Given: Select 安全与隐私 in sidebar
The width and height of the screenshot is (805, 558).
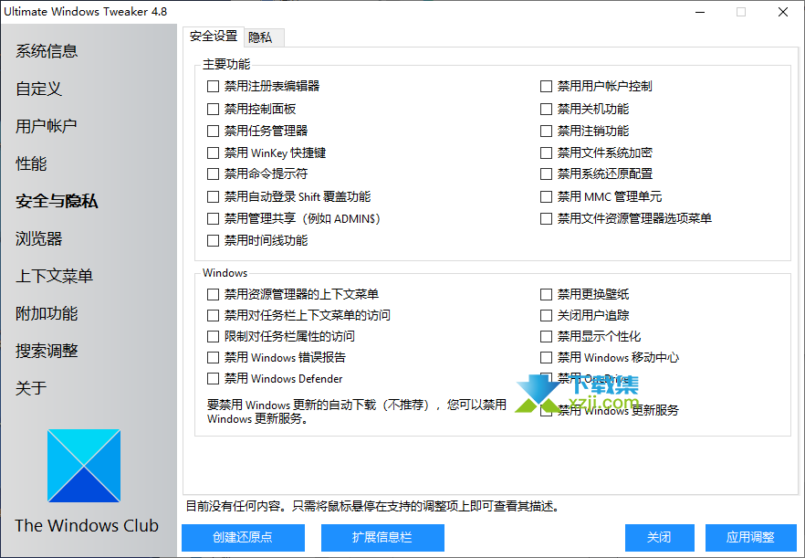Looking at the screenshot, I should coord(57,201).
